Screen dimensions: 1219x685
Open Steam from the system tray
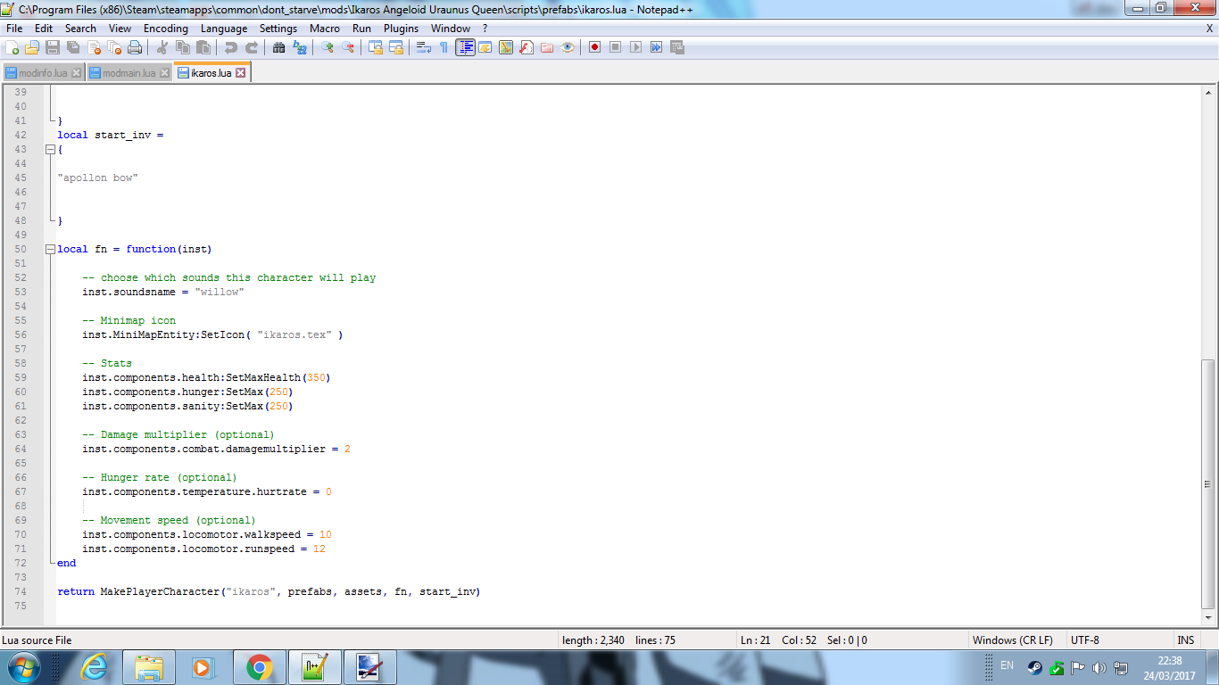coord(1033,667)
